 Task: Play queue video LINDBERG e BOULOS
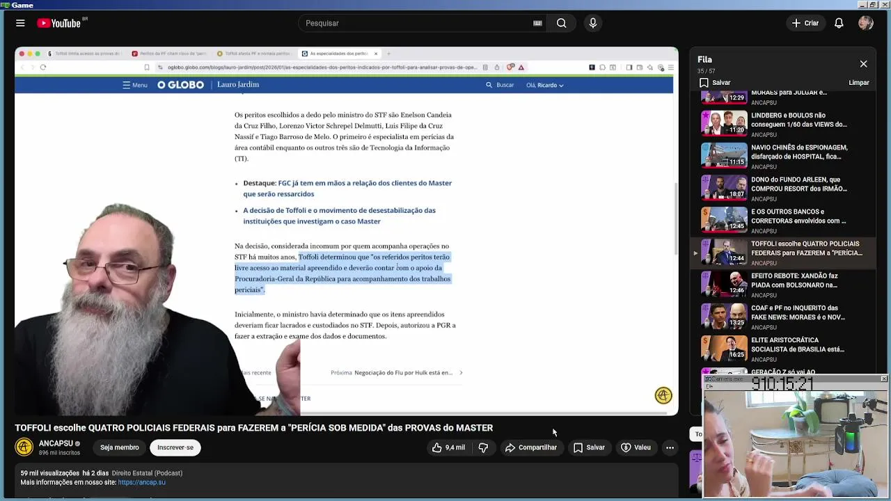point(782,125)
